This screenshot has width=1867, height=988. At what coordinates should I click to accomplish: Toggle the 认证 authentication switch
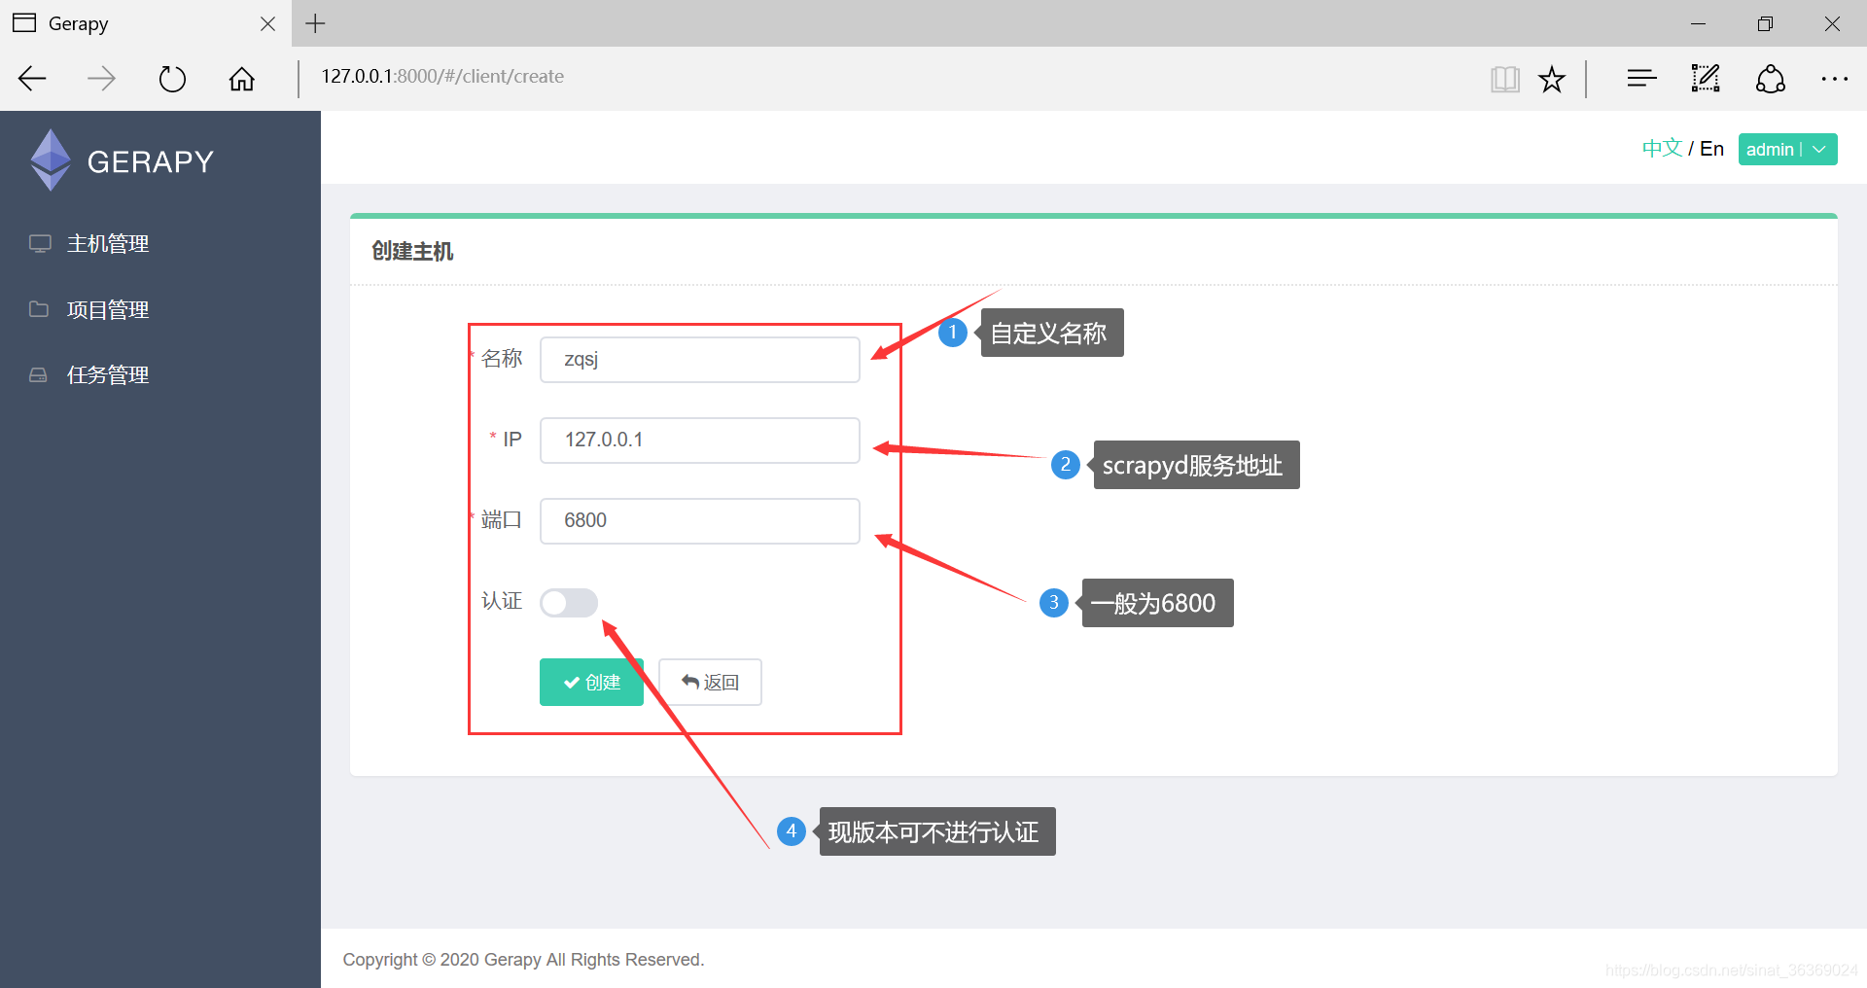(x=569, y=603)
